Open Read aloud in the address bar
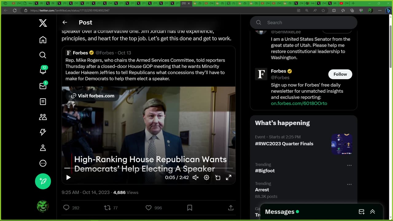The image size is (393, 221). (x=315, y=10)
